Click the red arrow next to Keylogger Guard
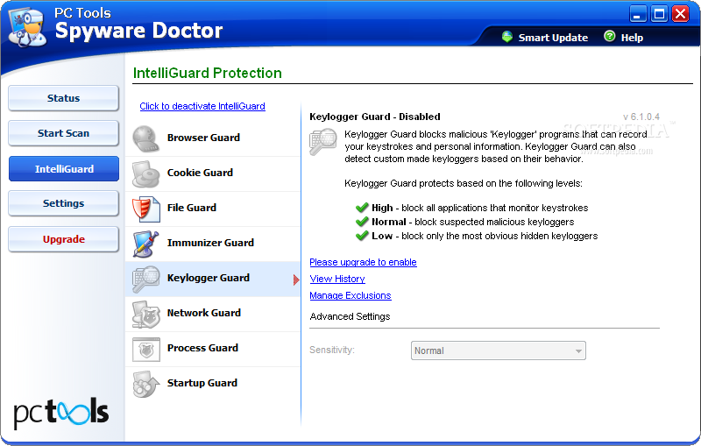The image size is (701, 446). (x=296, y=280)
